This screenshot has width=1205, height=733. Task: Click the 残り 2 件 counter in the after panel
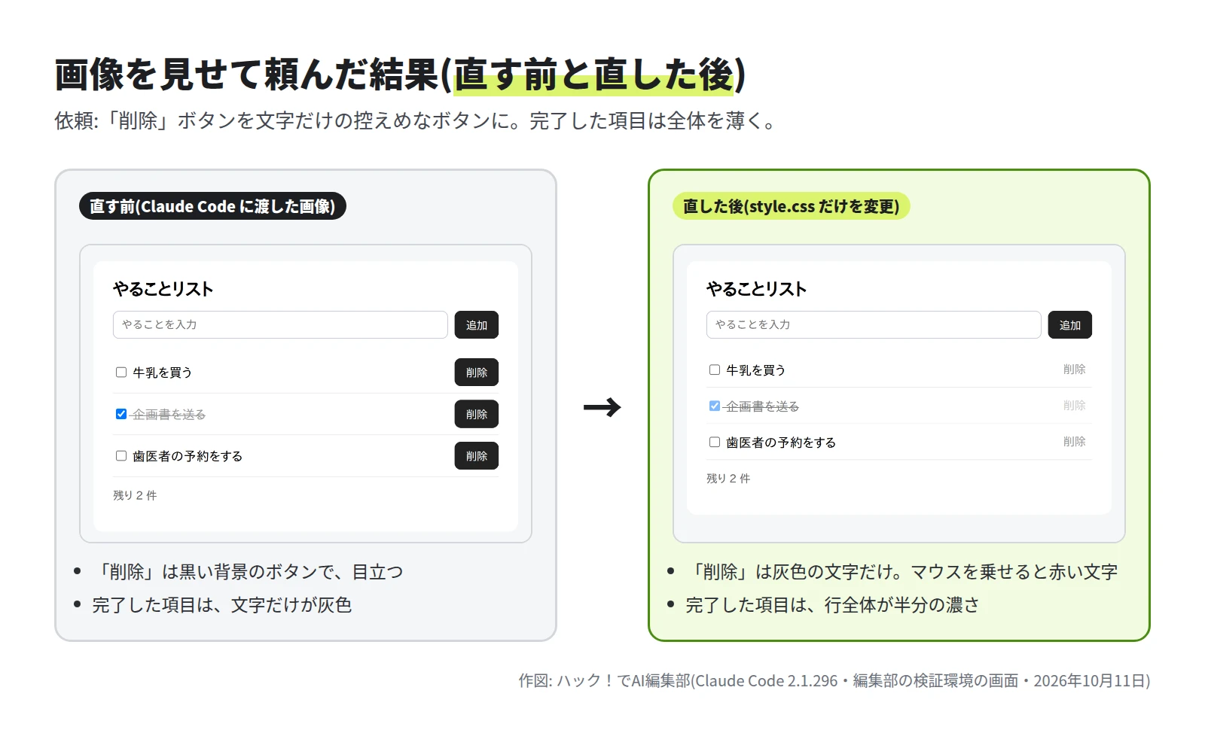tap(728, 479)
